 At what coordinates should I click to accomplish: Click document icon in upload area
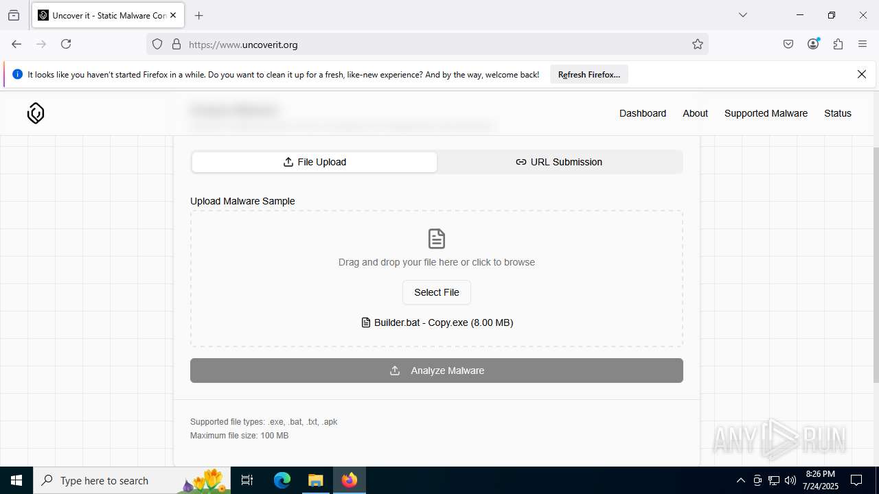coord(437,239)
